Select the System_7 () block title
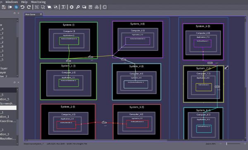This screenshot has height=150, width=248. tap(203, 68)
